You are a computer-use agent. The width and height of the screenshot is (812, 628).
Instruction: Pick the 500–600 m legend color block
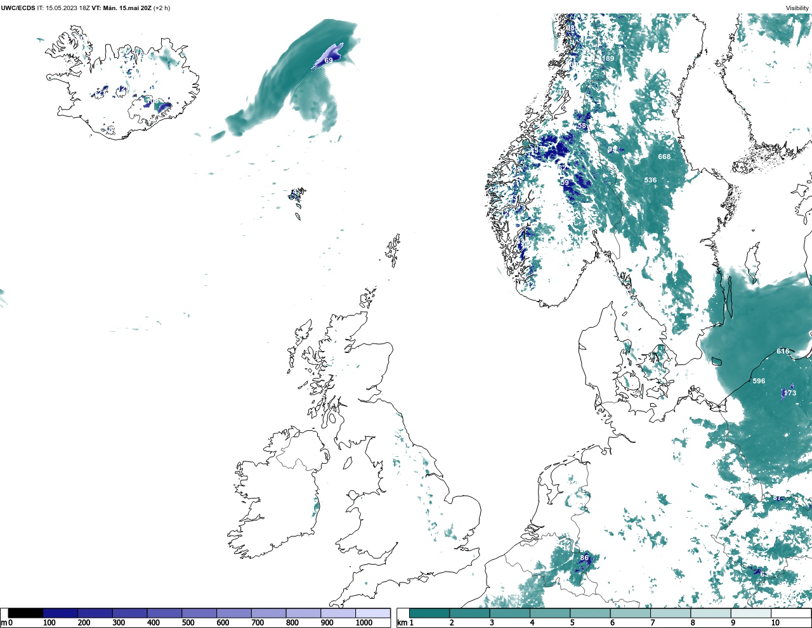pyautogui.click(x=199, y=613)
